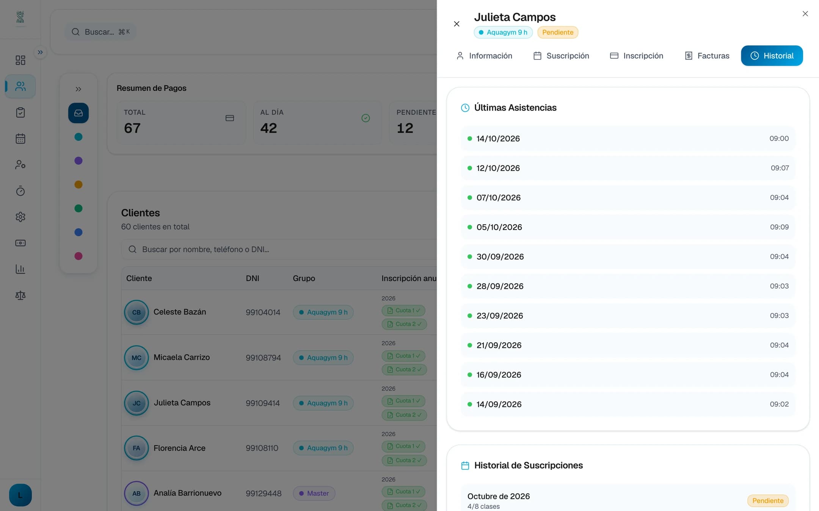819x511 pixels.
Task: Open the calendar icon in sidebar
Action: 20,139
